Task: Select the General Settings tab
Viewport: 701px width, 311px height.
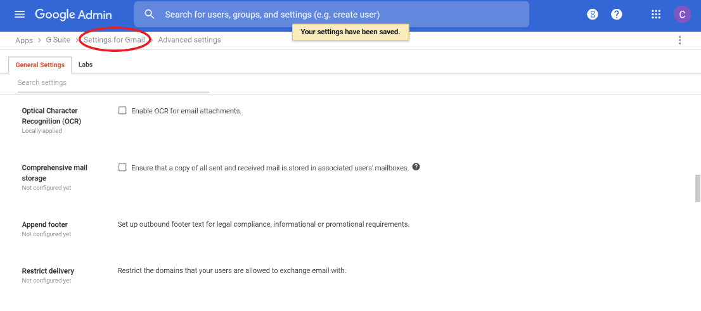Action: point(40,65)
